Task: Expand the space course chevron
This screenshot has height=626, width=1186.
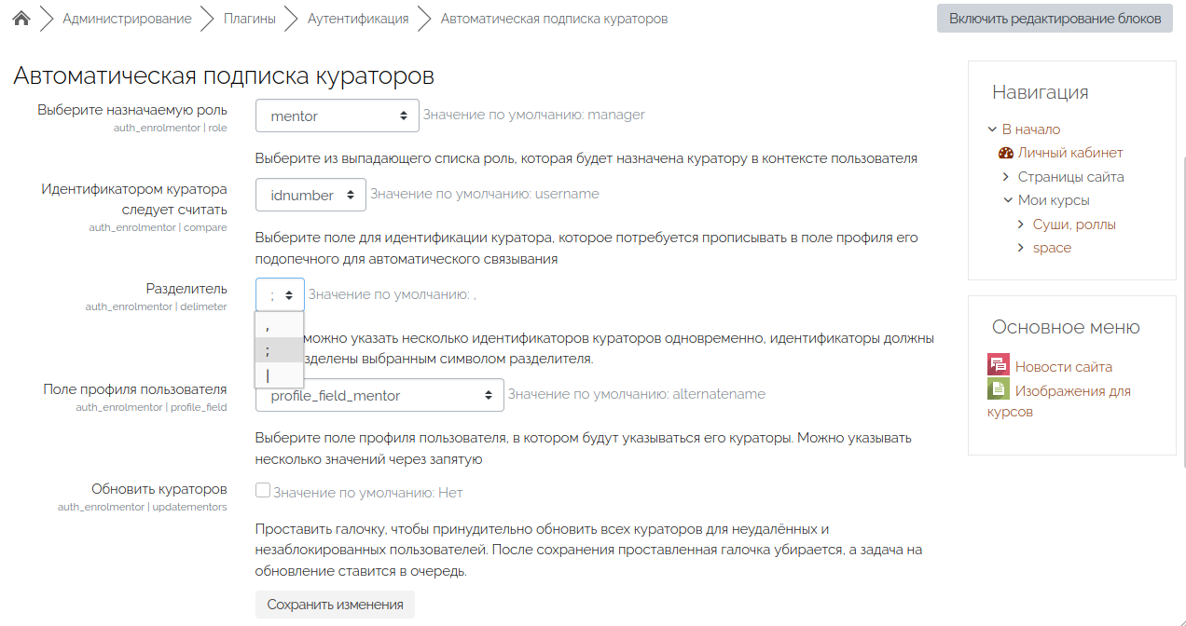Action: click(x=1022, y=248)
